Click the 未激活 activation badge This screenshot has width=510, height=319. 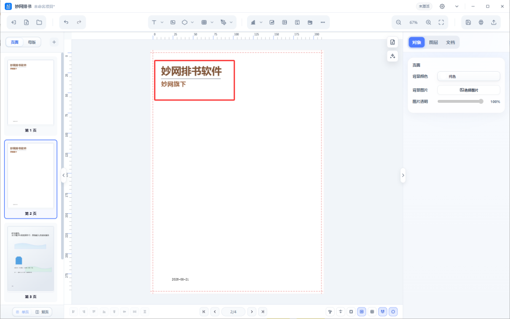tap(424, 6)
